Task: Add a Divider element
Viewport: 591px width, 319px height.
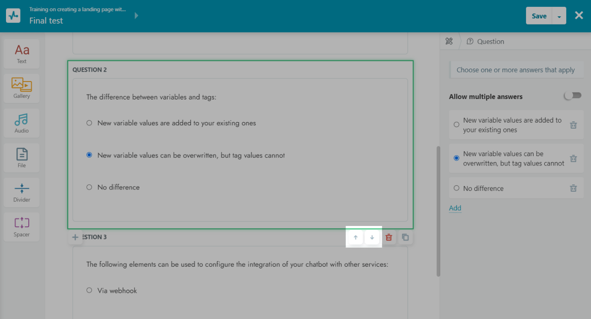Action: (21, 192)
